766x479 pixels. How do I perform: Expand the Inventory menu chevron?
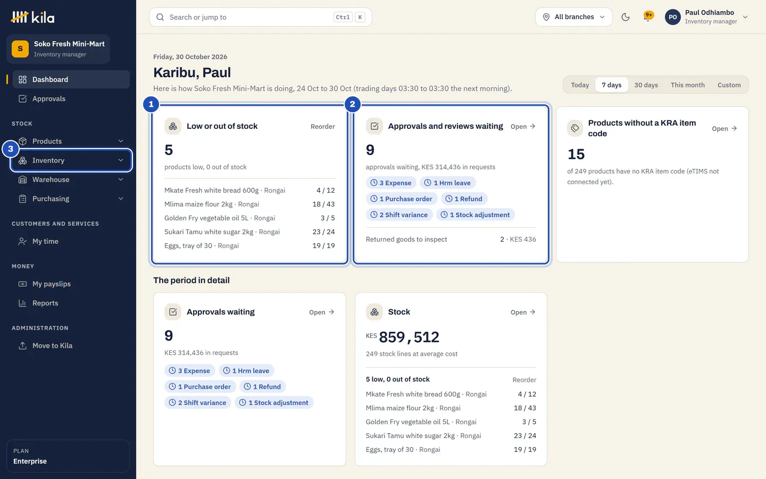point(121,160)
